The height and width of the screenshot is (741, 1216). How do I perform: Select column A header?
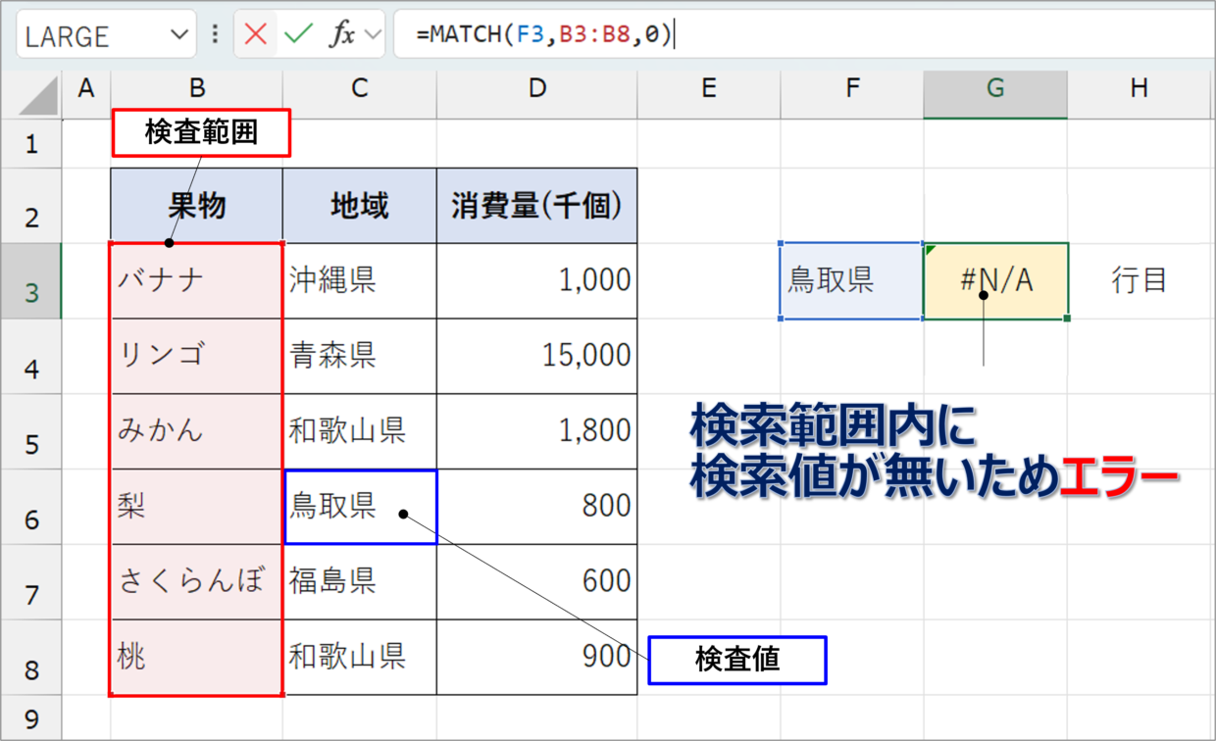(x=86, y=89)
